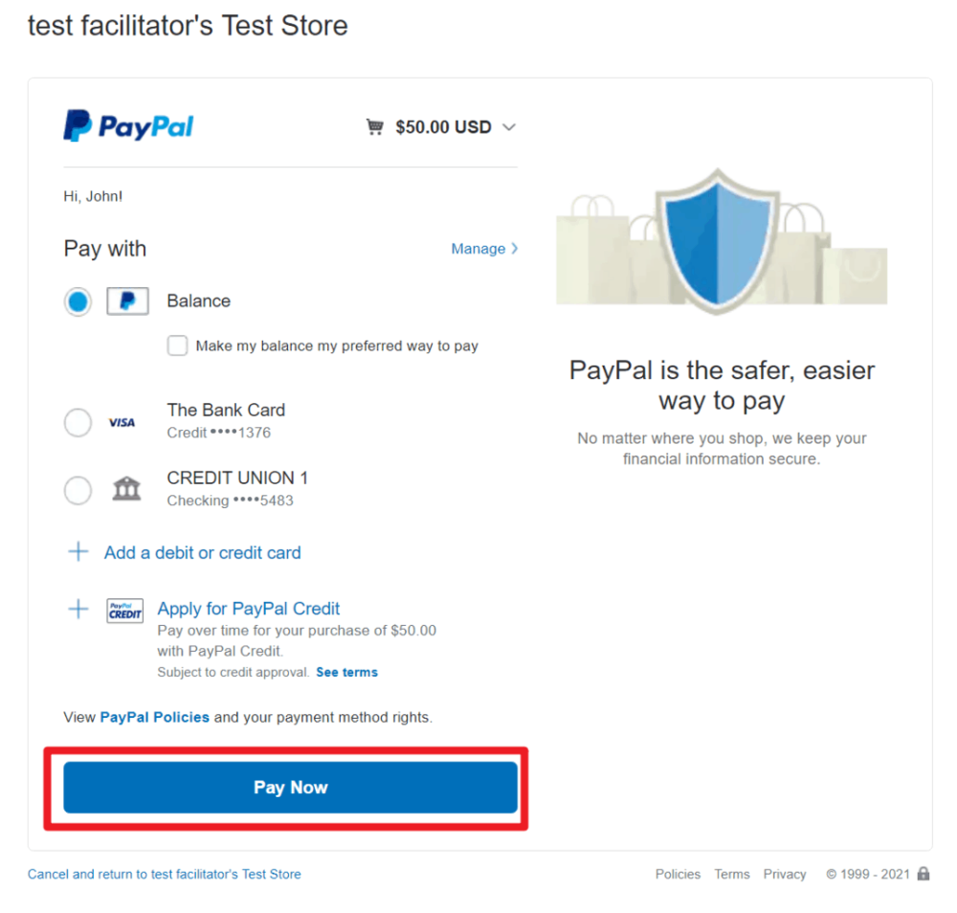Click test facilitator's Test Store title
Image resolution: width=957 pixels, height=913 pixels.
click(188, 26)
